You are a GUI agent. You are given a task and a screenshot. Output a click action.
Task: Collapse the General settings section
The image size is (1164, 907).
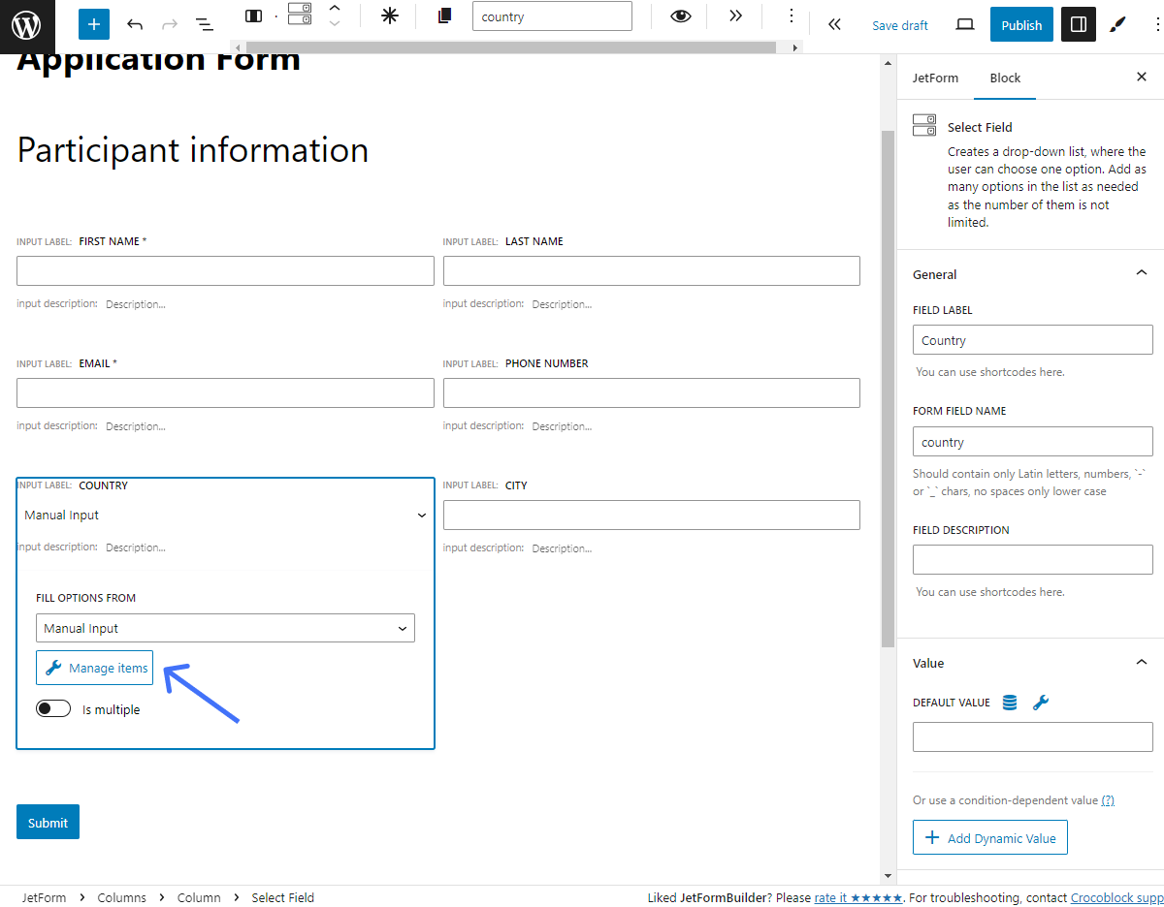[1141, 272]
